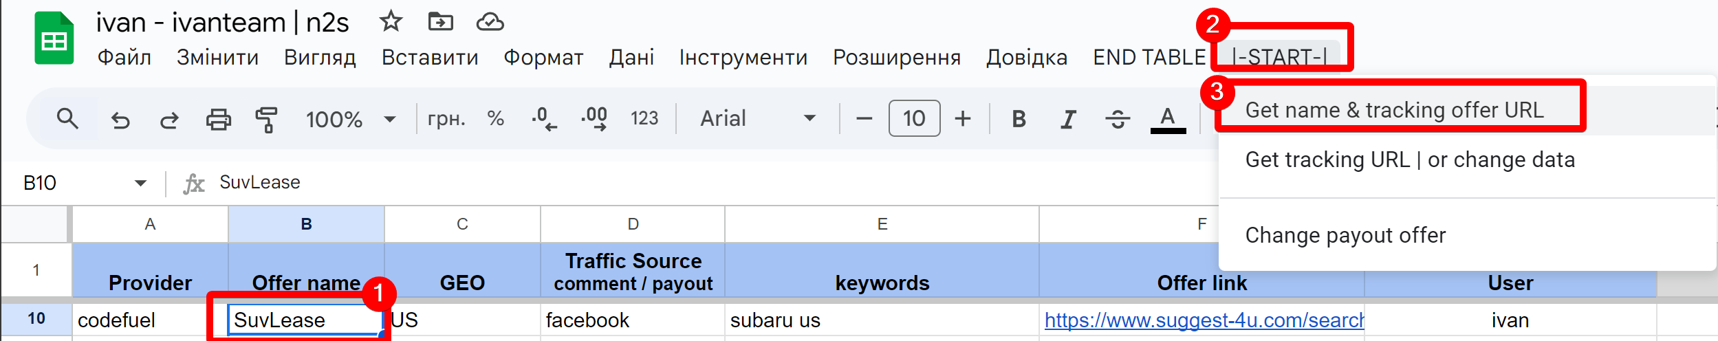Open the Інструменти menu

(x=743, y=57)
